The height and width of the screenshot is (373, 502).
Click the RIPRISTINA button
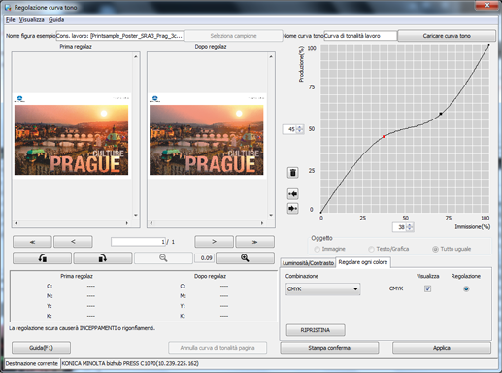click(316, 330)
